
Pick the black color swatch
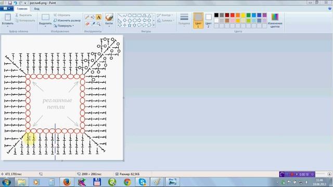(216, 15)
